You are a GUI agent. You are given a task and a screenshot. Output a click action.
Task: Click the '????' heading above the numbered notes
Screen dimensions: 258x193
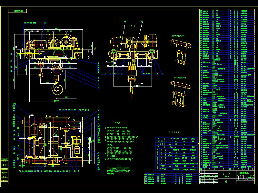118,123
